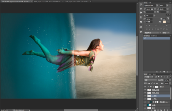This screenshot has height=111, width=172.
Task: Open the font size dropdown arrow
Action: [x=155, y=9]
